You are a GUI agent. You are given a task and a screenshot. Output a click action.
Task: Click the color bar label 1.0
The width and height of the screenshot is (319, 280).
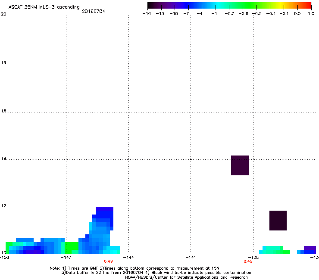coord(311,14)
